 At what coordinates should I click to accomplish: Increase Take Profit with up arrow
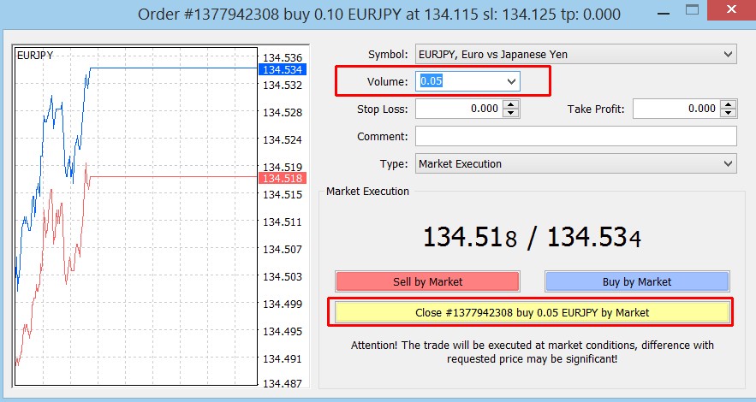coord(729,104)
